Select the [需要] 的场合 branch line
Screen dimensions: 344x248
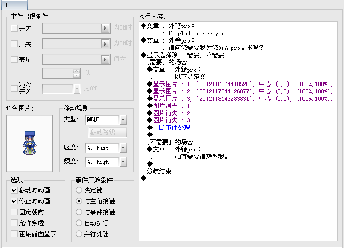click(x=166, y=62)
